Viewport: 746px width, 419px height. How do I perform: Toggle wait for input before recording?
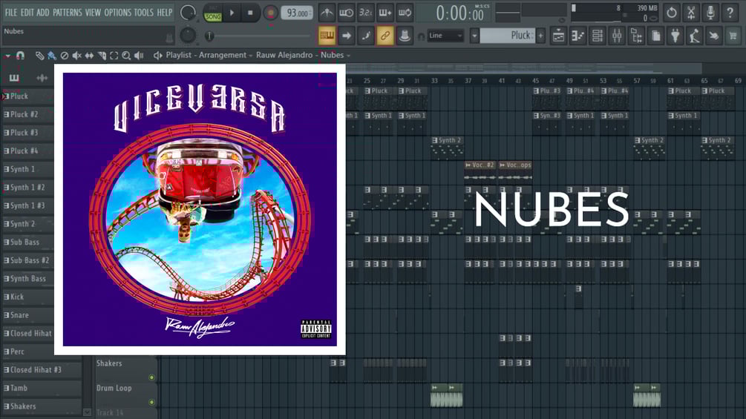pos(346,13)
